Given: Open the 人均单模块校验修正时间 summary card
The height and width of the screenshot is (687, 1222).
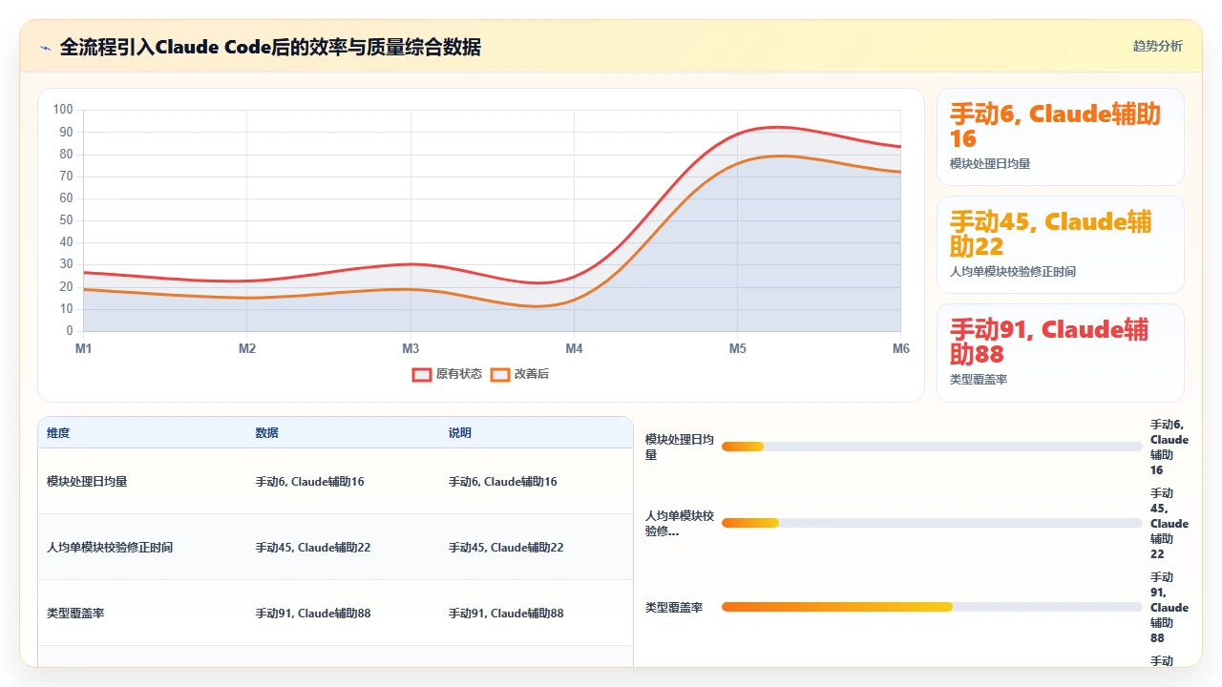Looking at the screenshot, I should (1060, 244).
